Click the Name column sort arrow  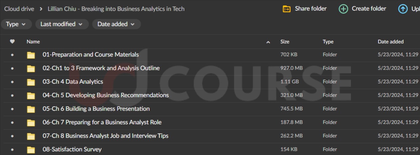coord(268,42)
